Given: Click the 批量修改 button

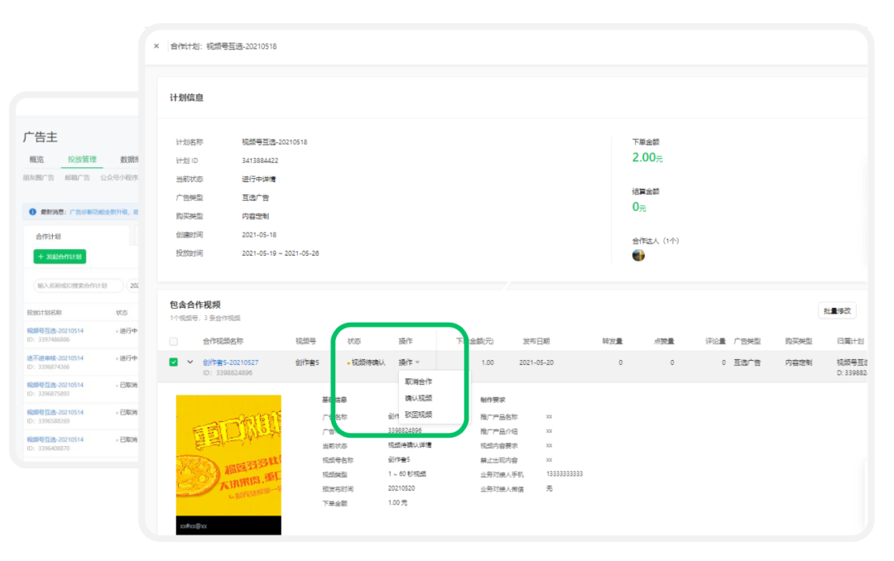Looking at the screenshot, I should [x=837, y=311].
